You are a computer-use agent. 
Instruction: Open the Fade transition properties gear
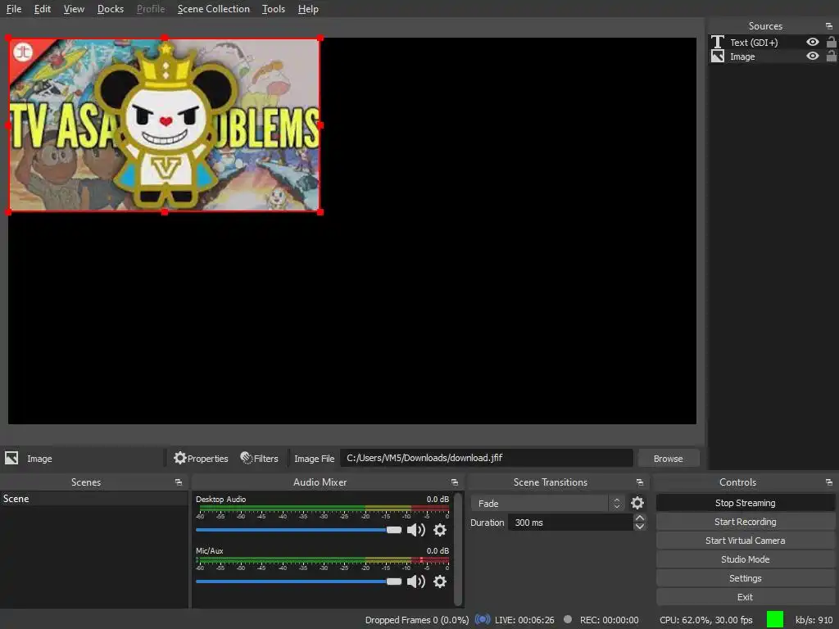(637, 503)
